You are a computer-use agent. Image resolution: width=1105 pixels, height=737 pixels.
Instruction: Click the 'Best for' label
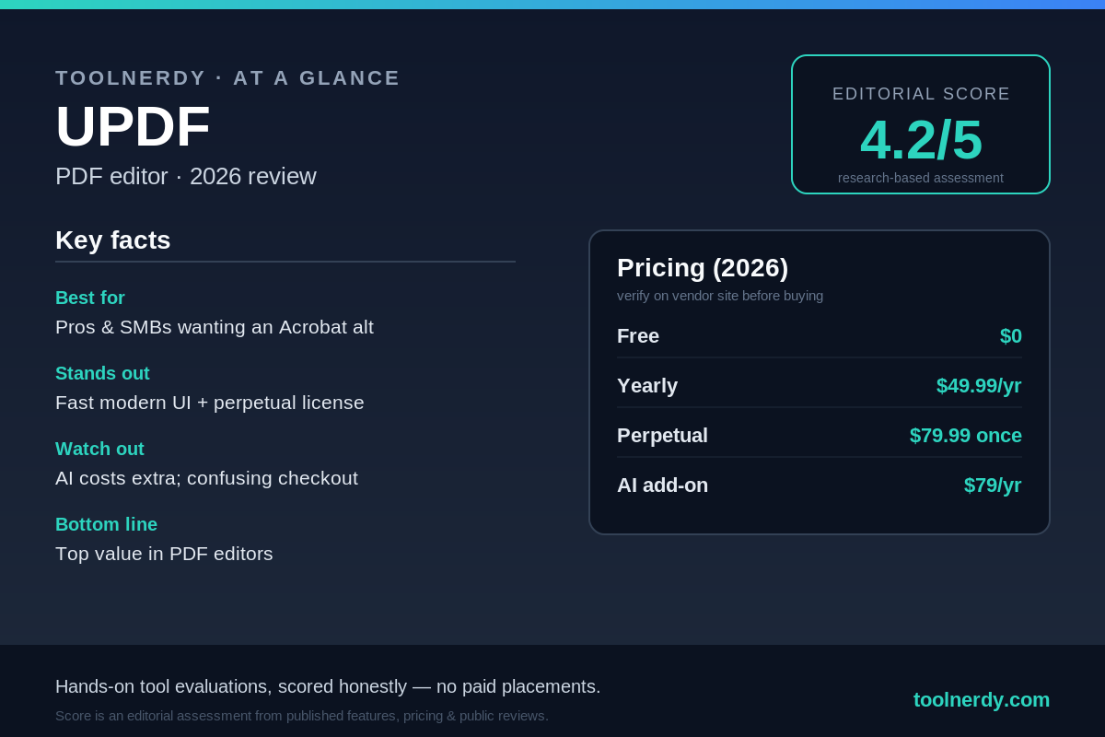pos(90,298)
